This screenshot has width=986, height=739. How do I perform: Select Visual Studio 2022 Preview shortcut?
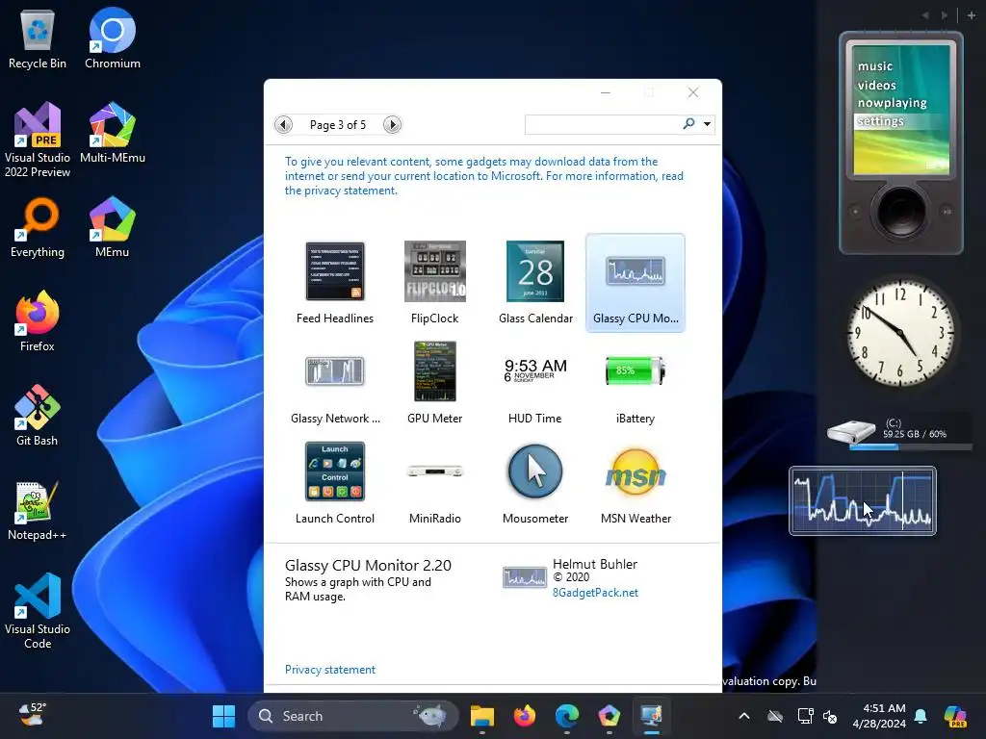pyautogui.click(x=38, y=140)
